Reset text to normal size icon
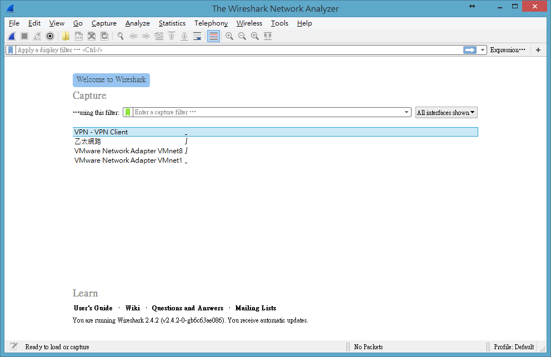This screenshot has height=357, width=551. (255, 36)
